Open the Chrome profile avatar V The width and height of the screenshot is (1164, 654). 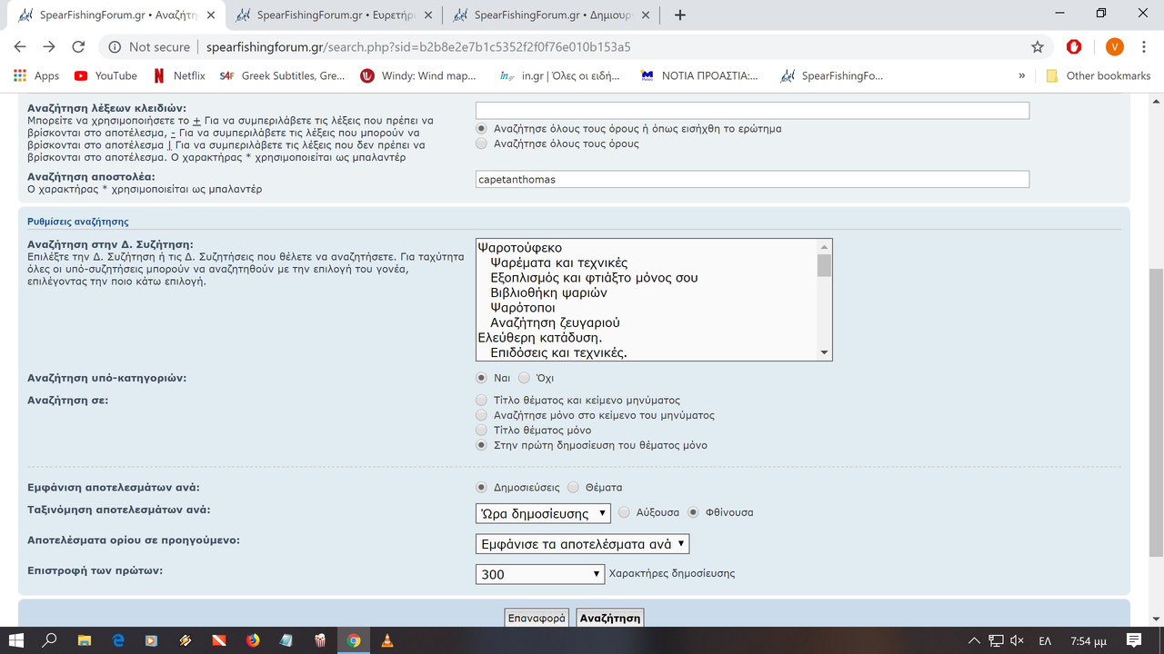coord(1115,47)
